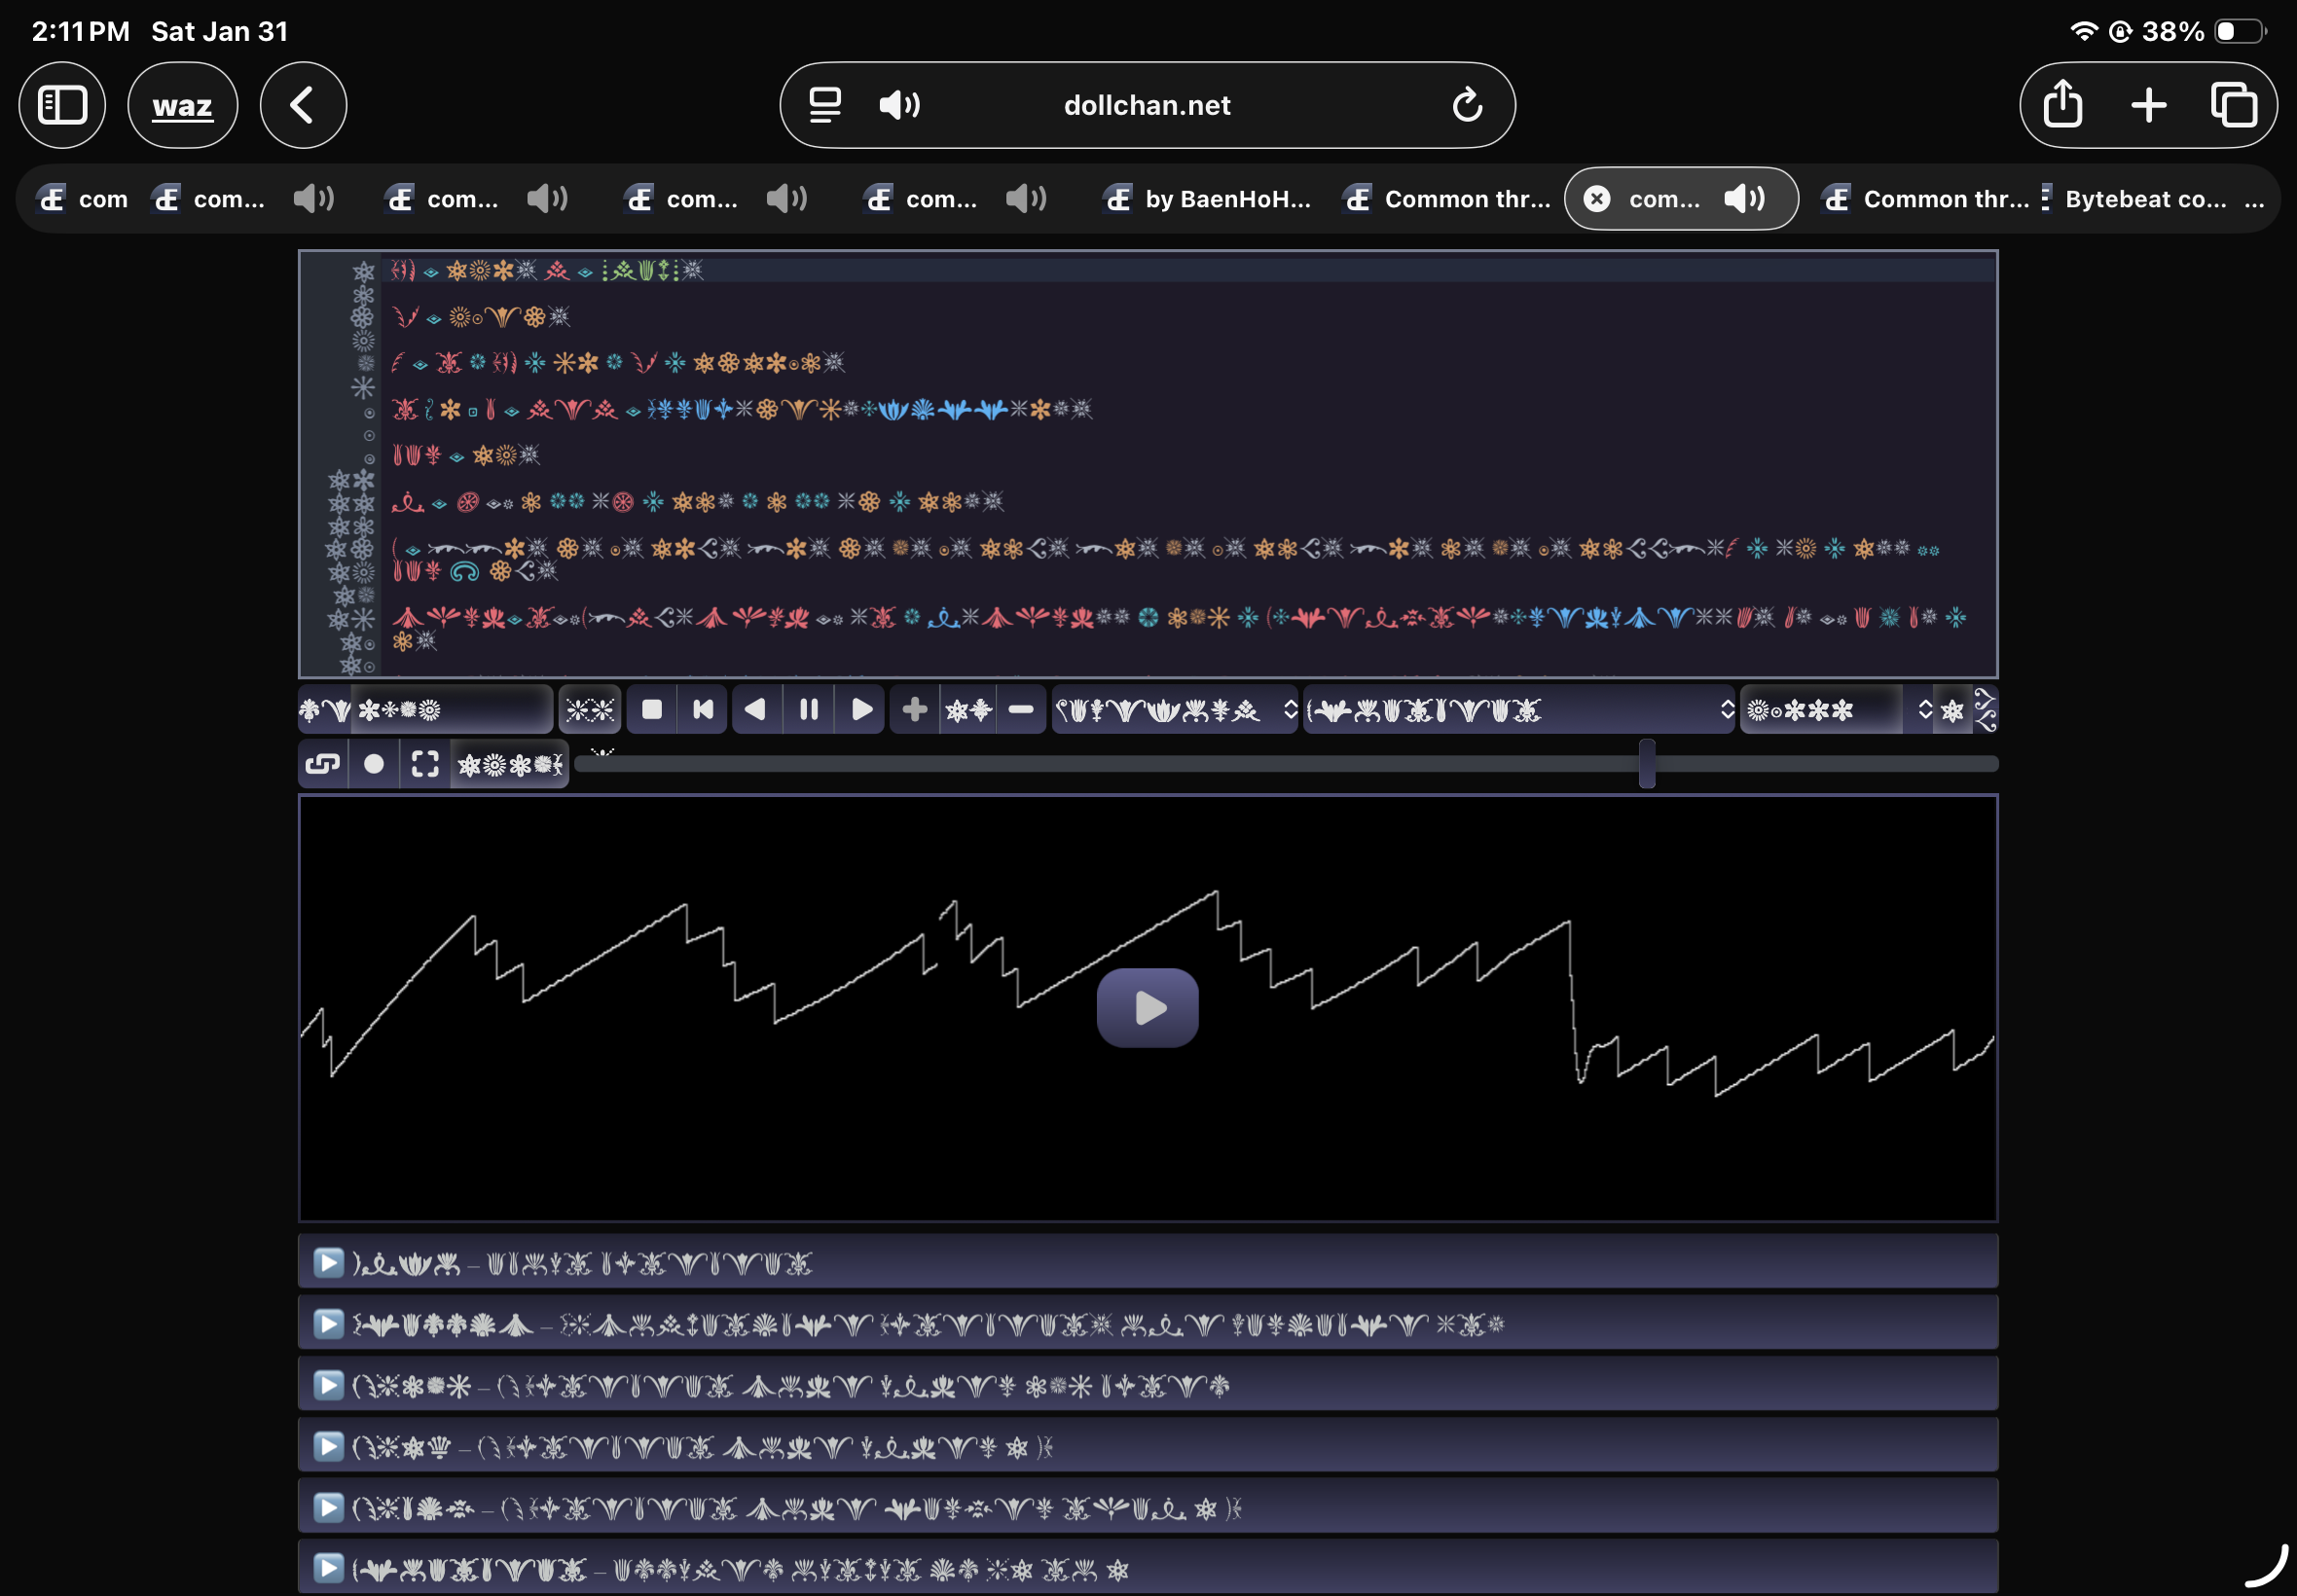Viewport: 2297px width, 1596px height.
Task: Mute audio via address bar speaker icon
Action: pyautogui.click(x=899, y=105)
